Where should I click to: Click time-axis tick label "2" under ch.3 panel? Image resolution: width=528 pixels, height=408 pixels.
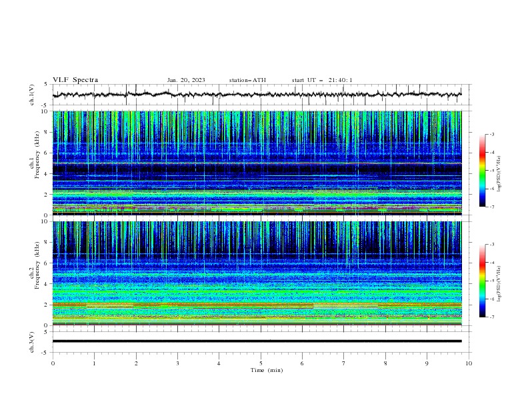(136, 363)
